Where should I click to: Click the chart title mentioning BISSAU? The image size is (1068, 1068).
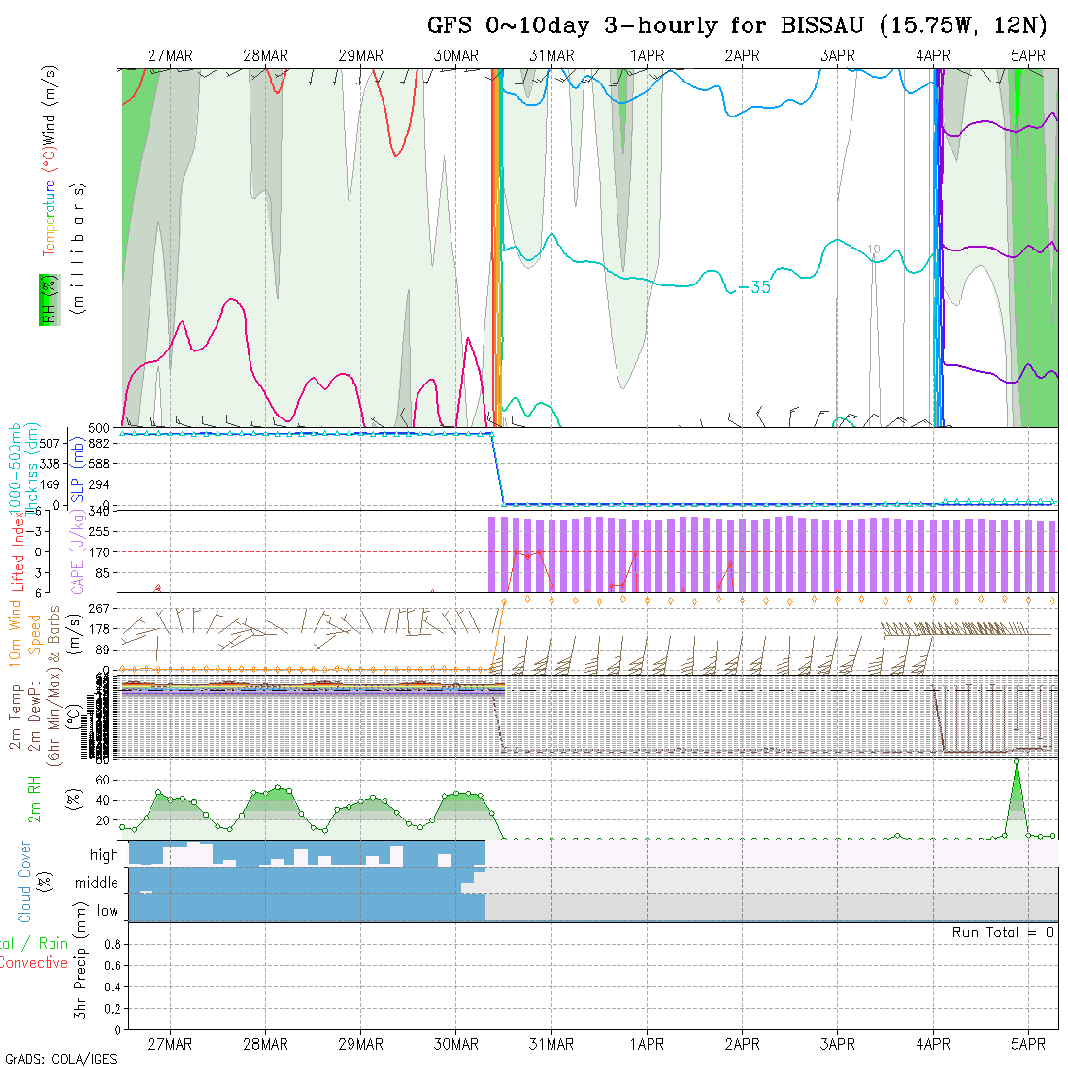(x=738, y=26)
